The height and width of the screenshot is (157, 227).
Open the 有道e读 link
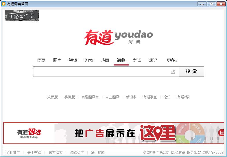[x=183, y=97]
